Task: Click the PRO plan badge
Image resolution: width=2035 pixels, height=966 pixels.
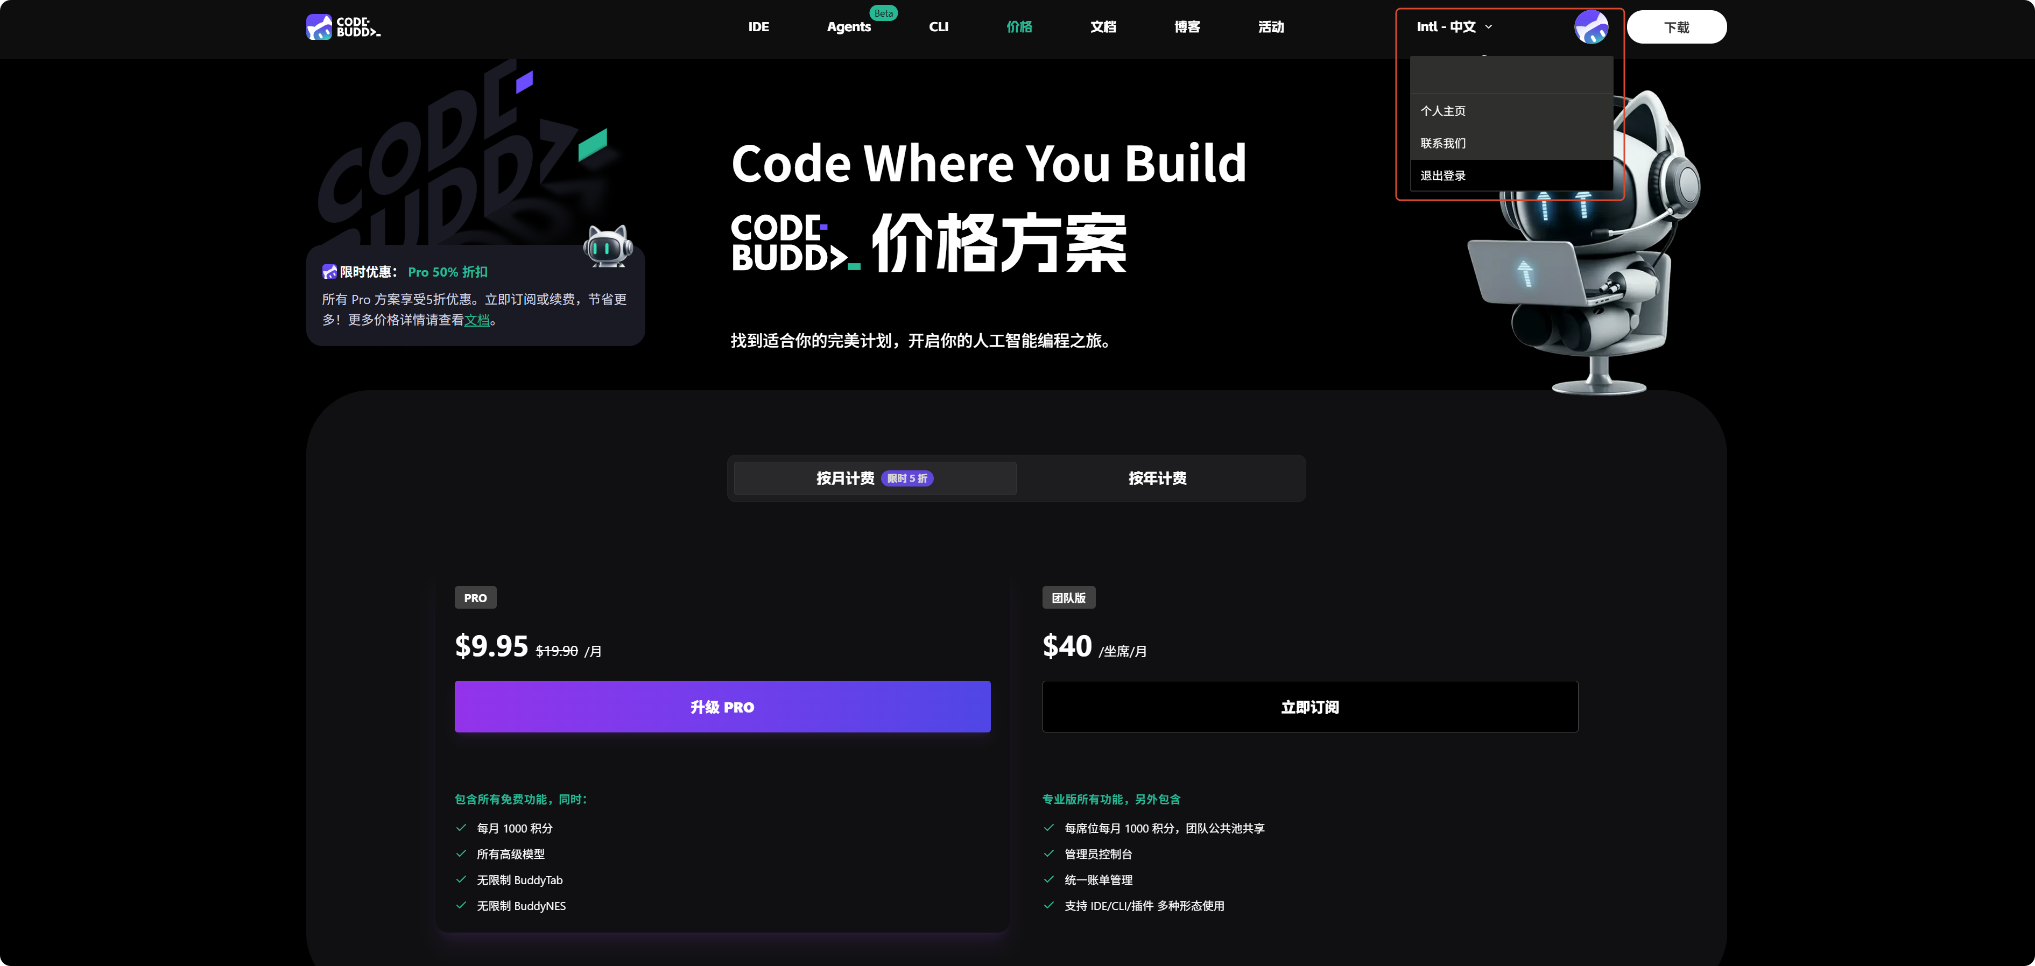Action: coord(476,598)
